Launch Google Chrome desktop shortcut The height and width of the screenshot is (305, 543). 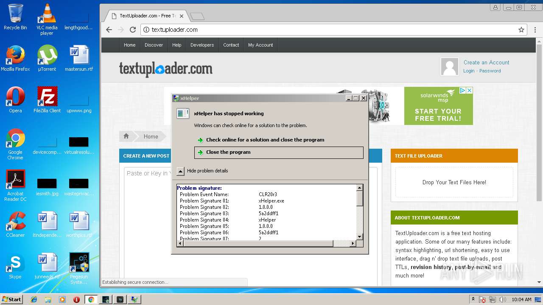(15, 144)
